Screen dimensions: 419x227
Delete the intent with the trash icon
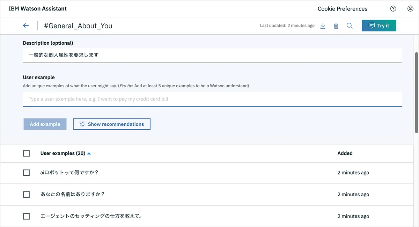(336, 26)
